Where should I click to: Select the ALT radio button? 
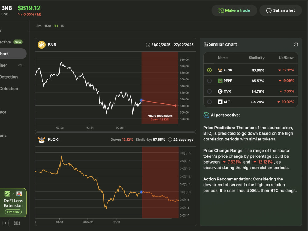(209, 102)
